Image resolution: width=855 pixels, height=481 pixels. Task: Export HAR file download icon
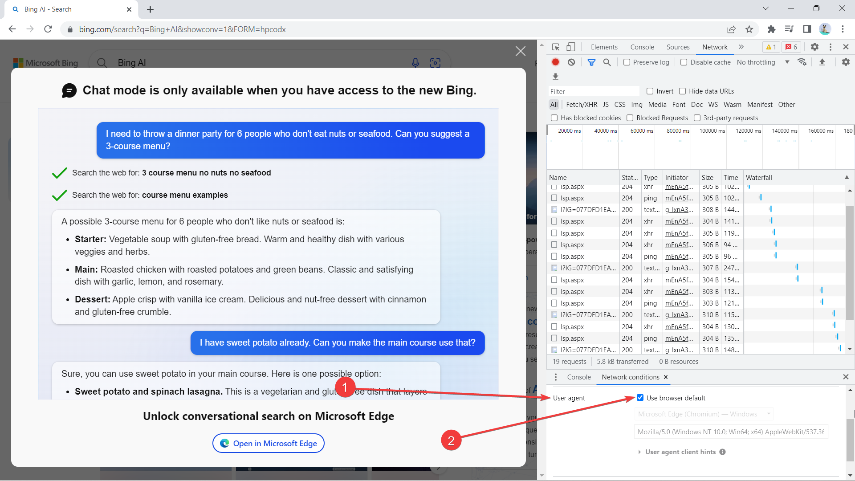pos(555,77)
